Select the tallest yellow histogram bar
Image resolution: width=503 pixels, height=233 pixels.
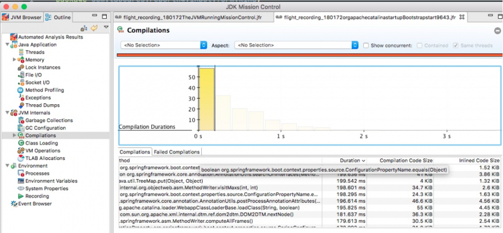(206, 99)
